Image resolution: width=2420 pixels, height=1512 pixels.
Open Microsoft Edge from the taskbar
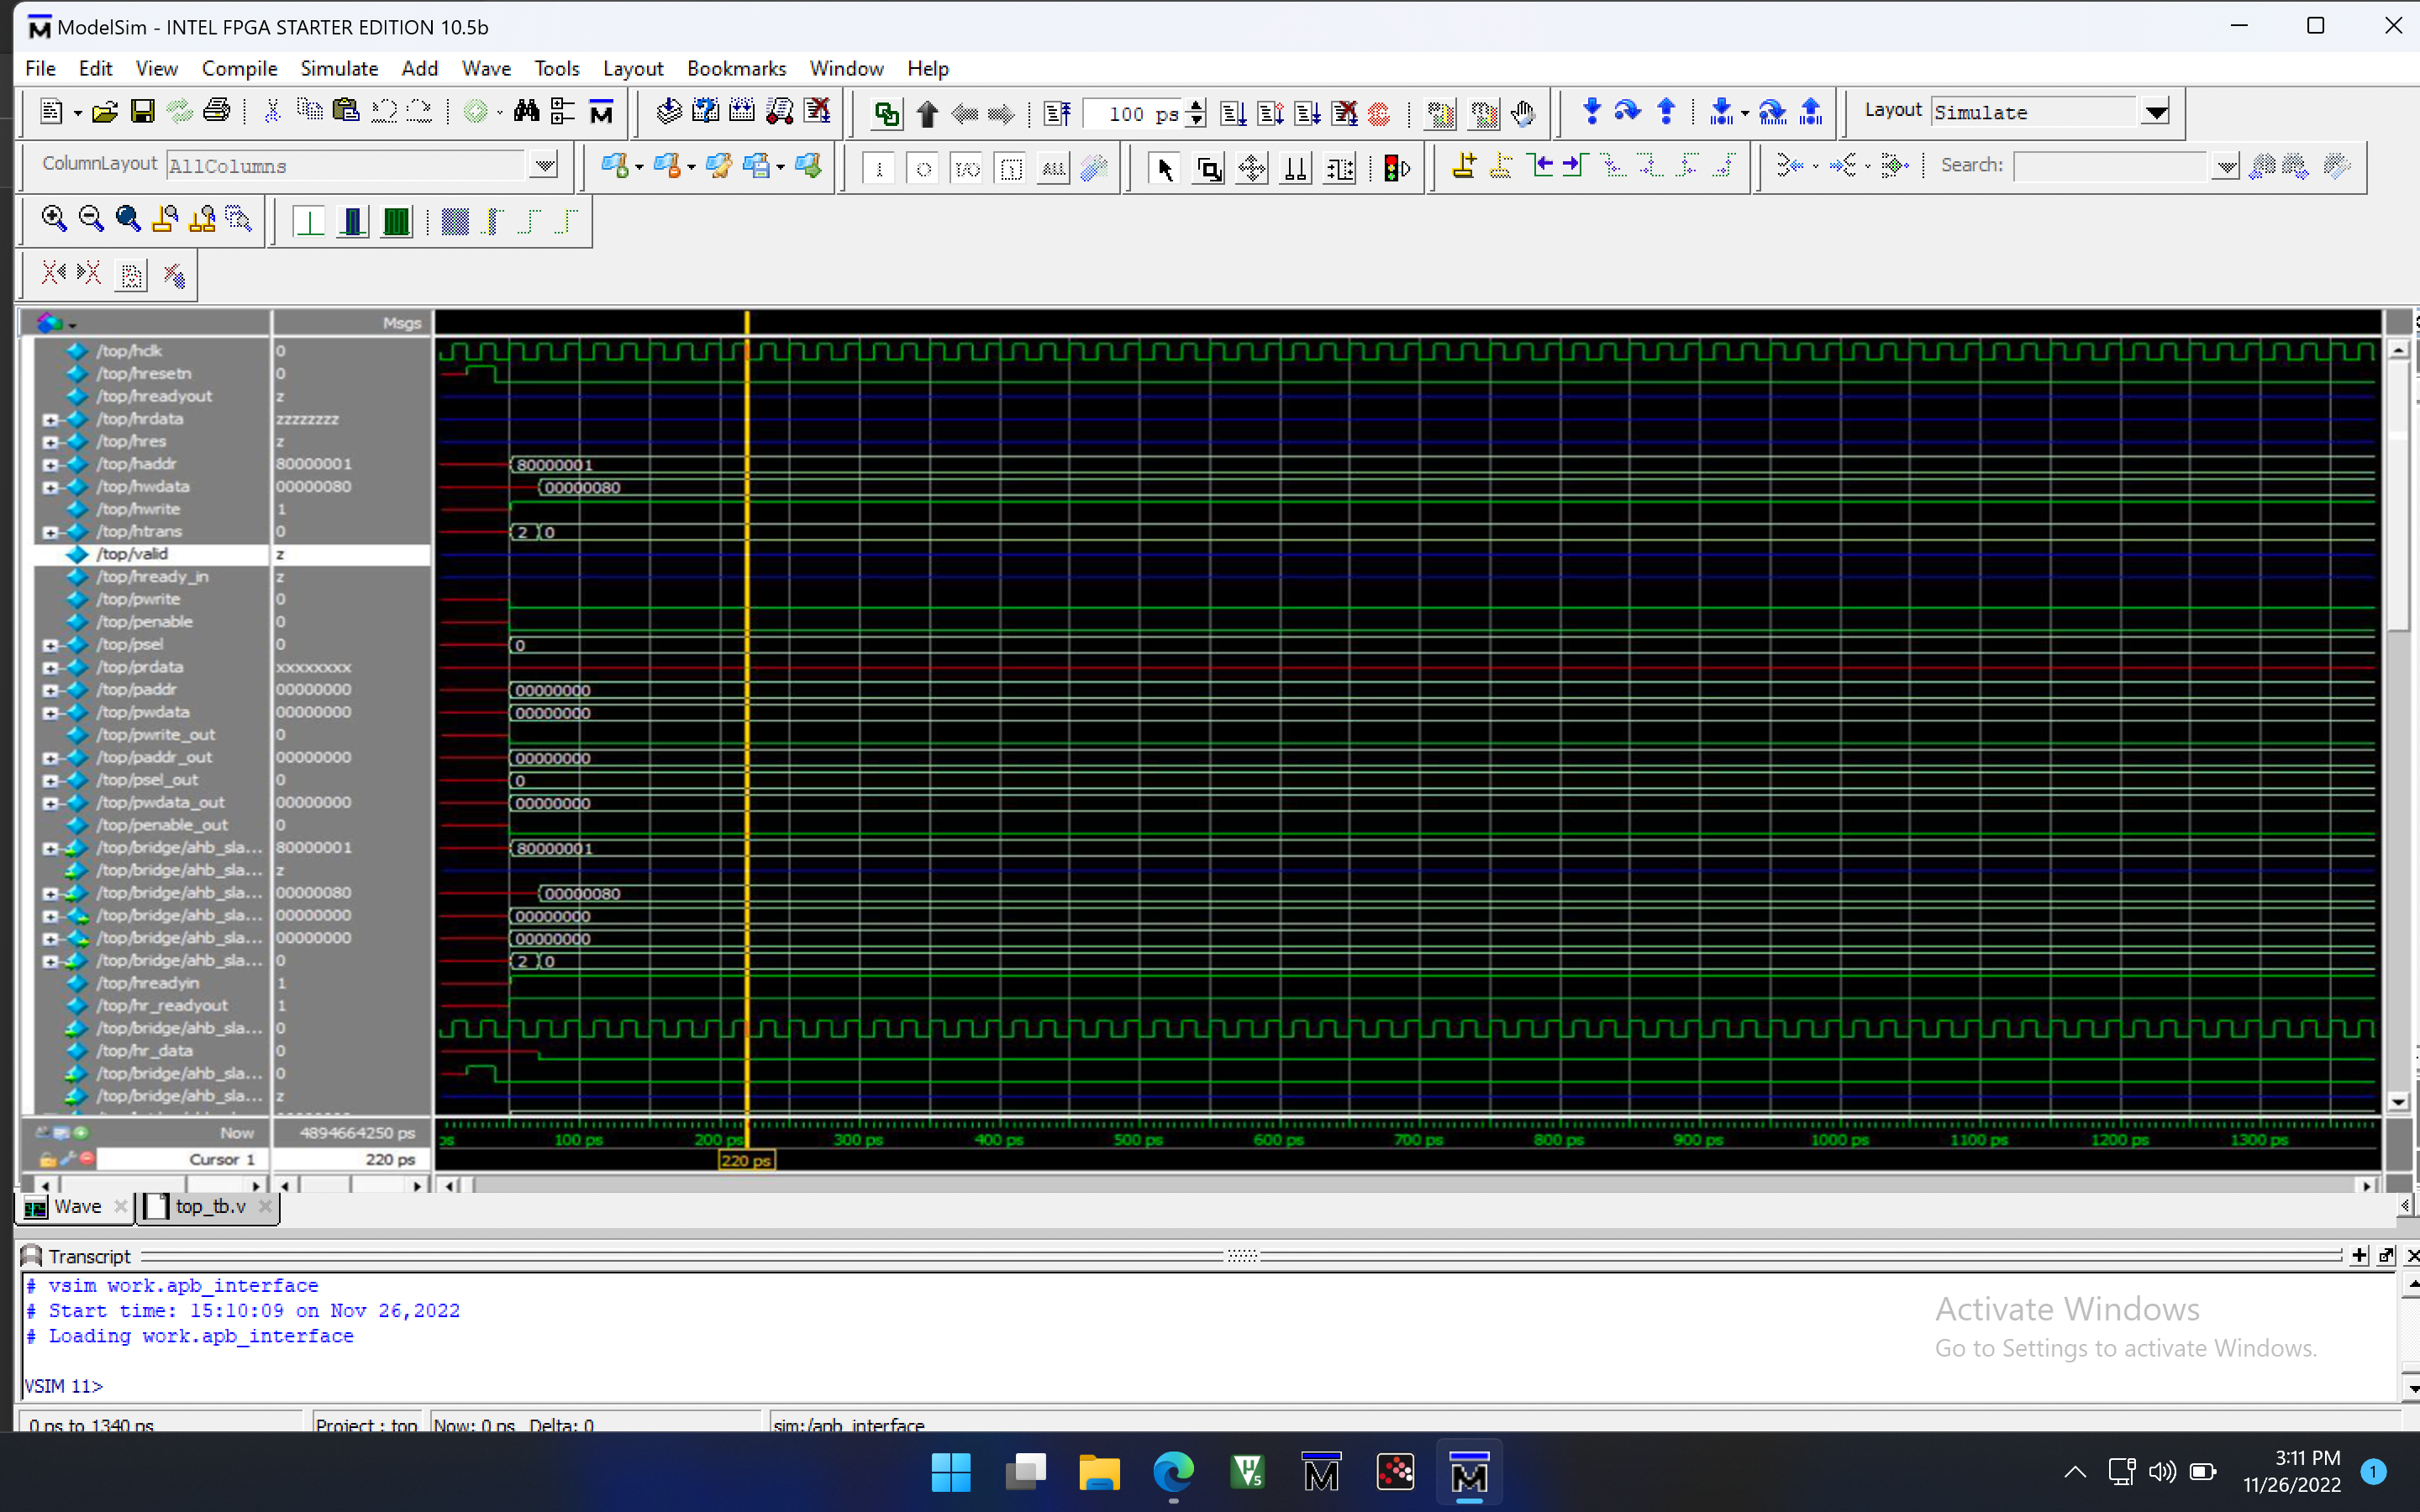1173,1471
